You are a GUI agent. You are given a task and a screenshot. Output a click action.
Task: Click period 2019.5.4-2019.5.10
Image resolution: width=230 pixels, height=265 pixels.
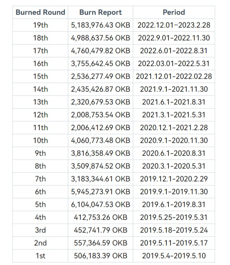(174, 256)
